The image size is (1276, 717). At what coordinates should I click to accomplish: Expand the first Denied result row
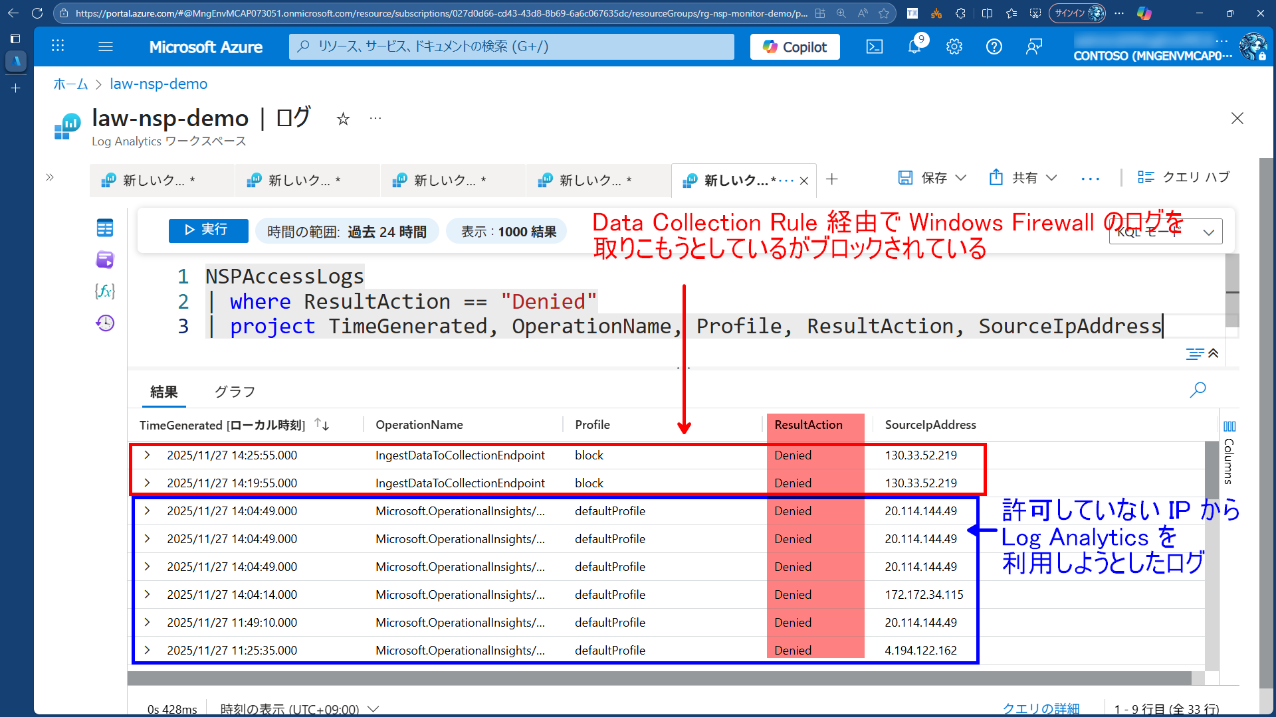click(x=148, y=455)
